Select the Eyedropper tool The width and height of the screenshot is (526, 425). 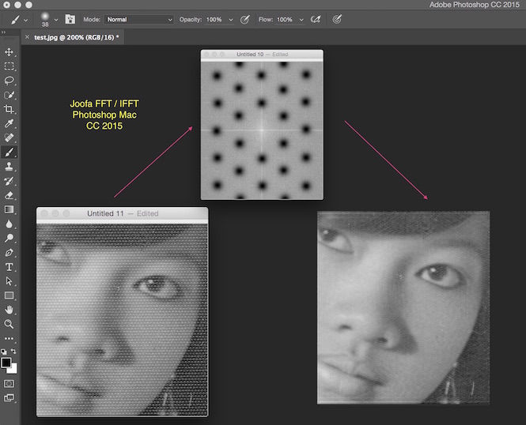[9, 123]
